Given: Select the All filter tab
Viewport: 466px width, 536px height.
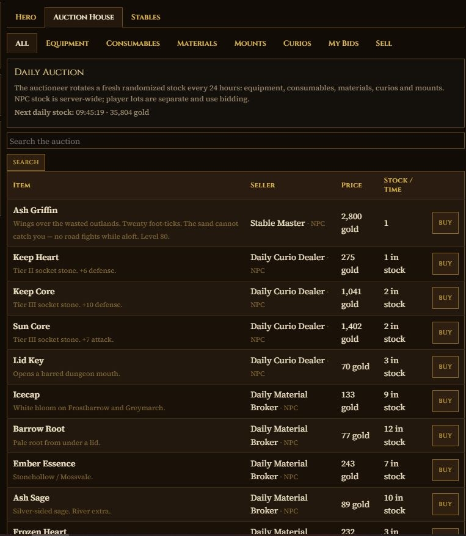Looking at the screenshot, I should coord(22,43).
